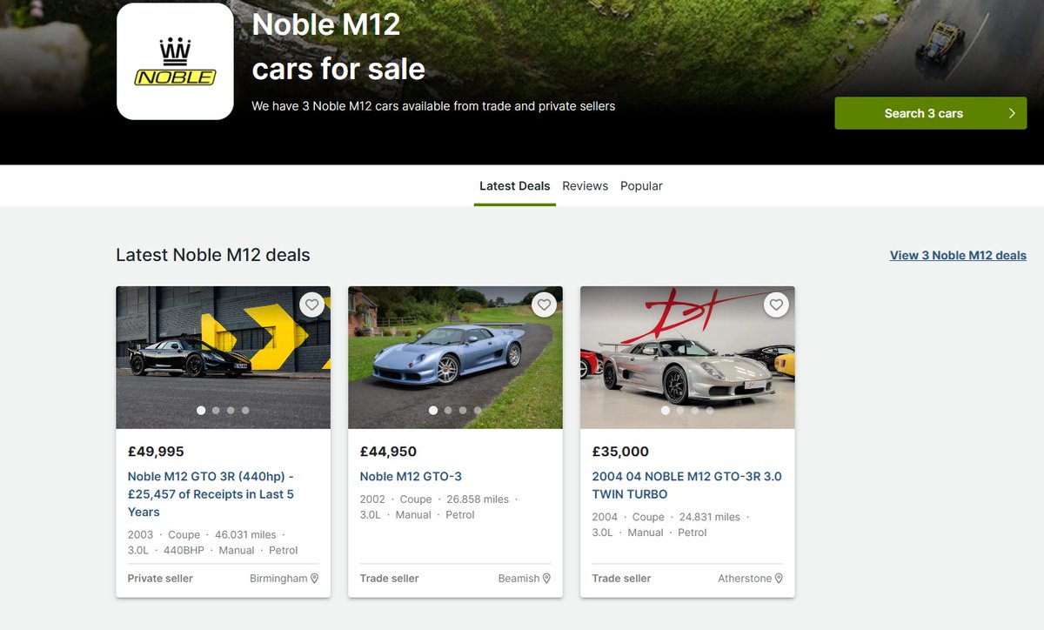The image size is (1044, 630).
Task: Click Birmingham location text
Action: (x=278, y=579)
